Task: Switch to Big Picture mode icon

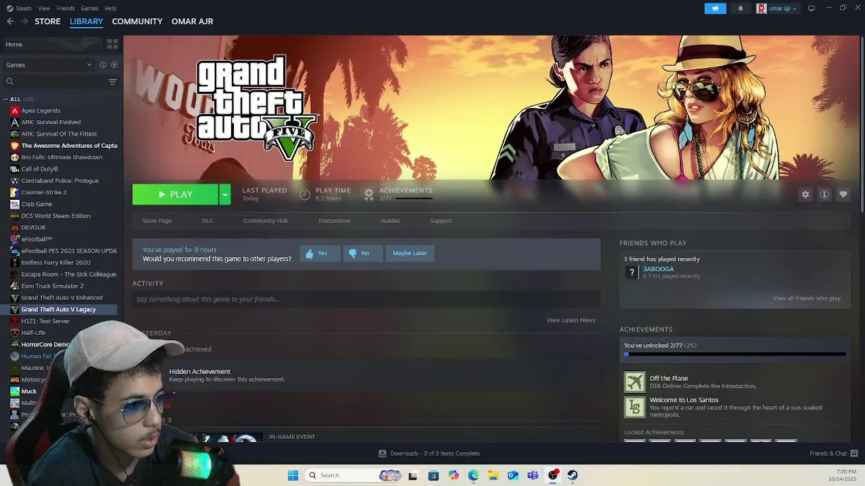Action: 812,8
